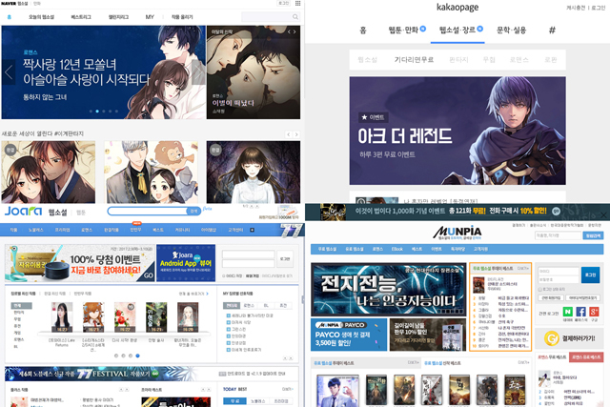Screen dimensions: 610x407
Task: Click the kakaopage logo
Action: [457, 7]
